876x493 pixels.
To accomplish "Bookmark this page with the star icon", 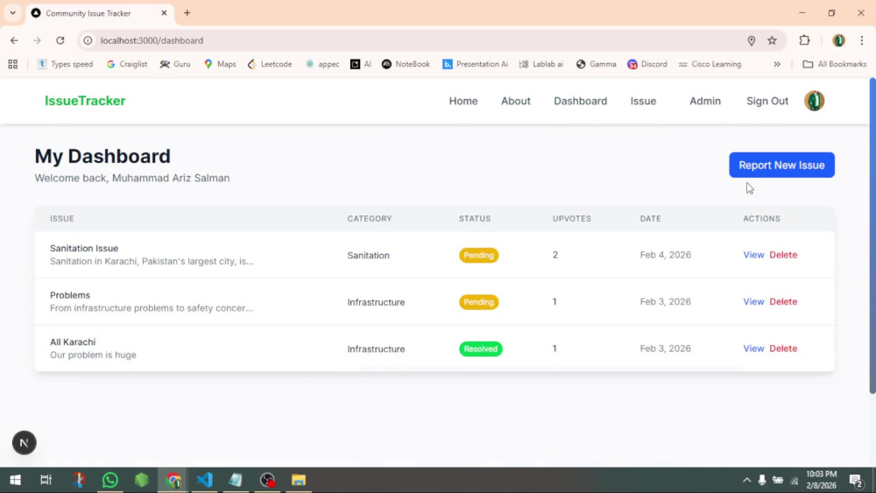I will pyautogui.click(x=772, y=40).
